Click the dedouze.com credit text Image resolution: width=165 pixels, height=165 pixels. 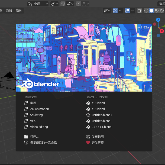[150, 40]
